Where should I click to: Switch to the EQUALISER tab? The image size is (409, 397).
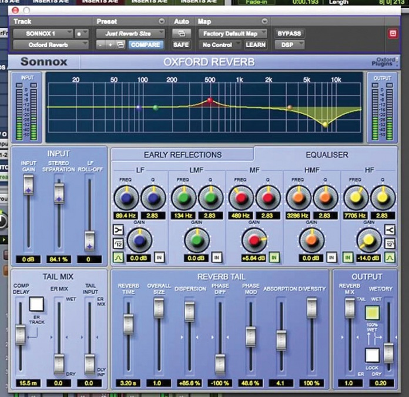tap(327, 155)
